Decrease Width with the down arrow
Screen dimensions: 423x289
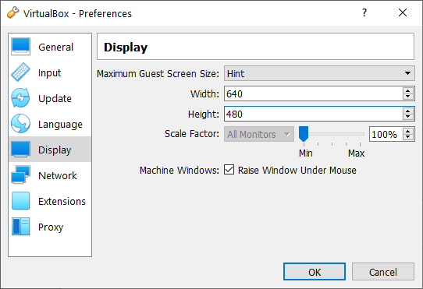[x=408, y=97]
